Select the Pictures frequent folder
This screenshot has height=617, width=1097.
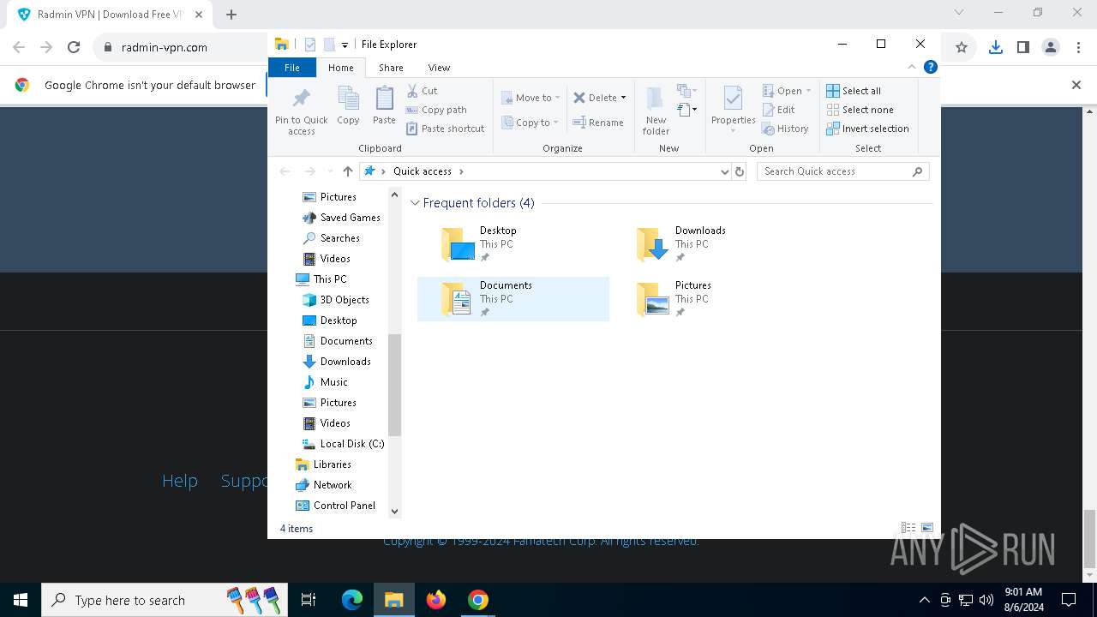coord(708,299)
